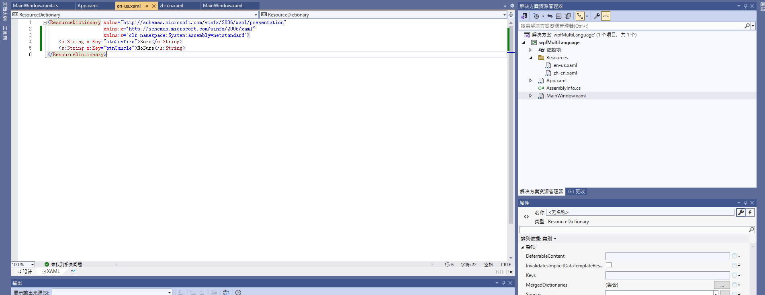Click the collapse pane icon
The width and height of the screenshot is (765, 295).
tap(511, 272)
